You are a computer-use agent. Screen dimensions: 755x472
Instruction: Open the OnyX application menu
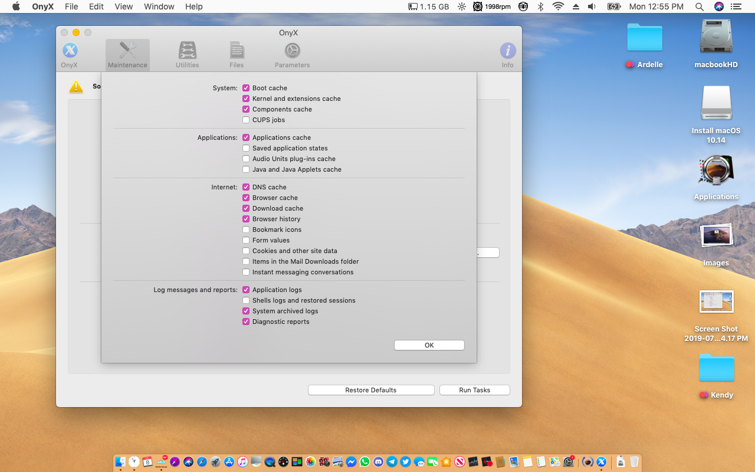tap(43, 6)
